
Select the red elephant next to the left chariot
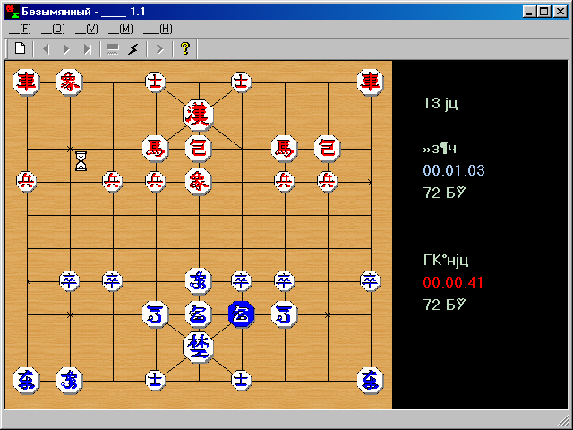[70, 82]
